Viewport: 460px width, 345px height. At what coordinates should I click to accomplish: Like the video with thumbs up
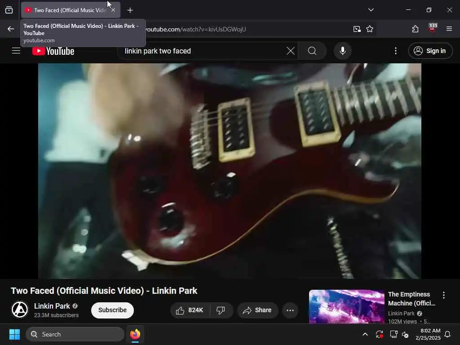190,310
